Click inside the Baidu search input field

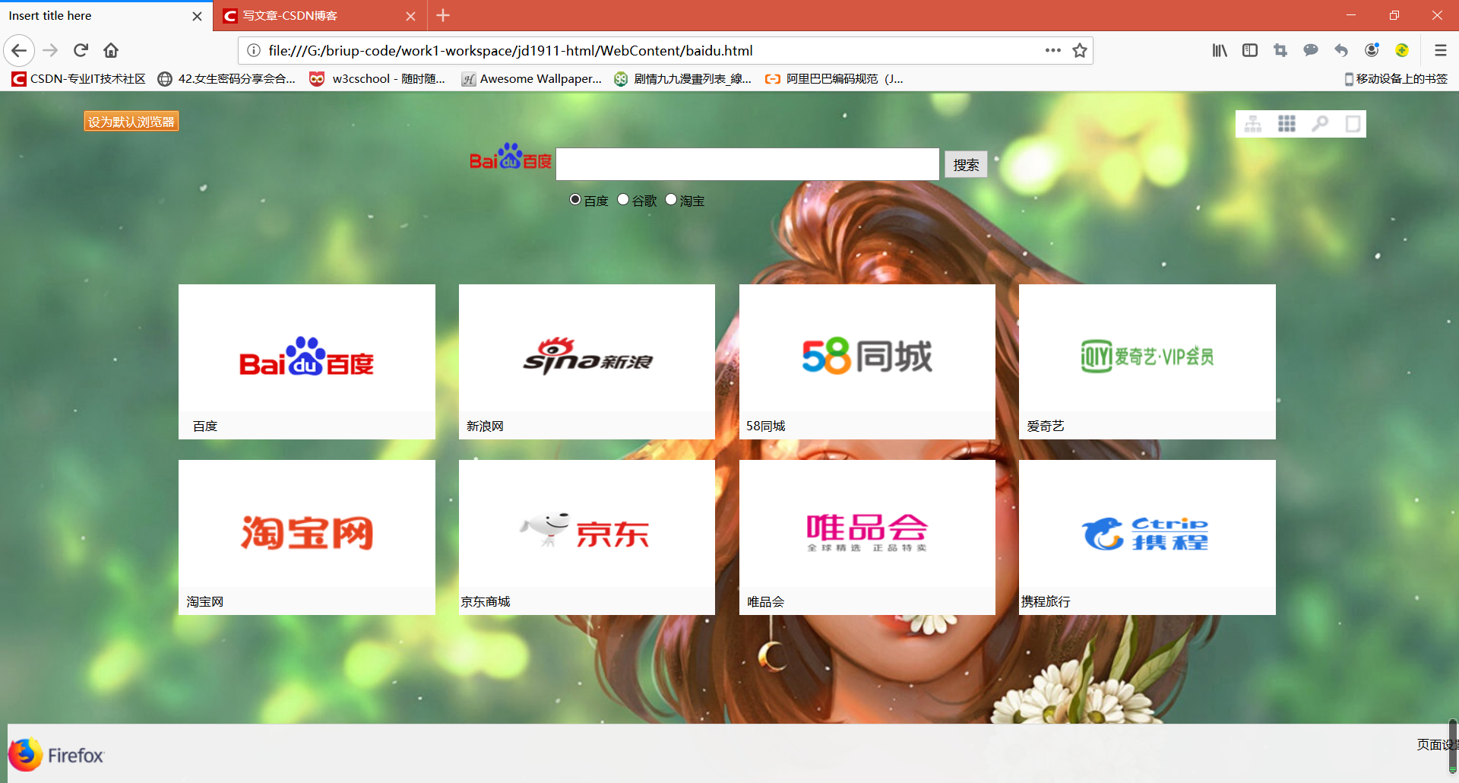tap(748, 163)
